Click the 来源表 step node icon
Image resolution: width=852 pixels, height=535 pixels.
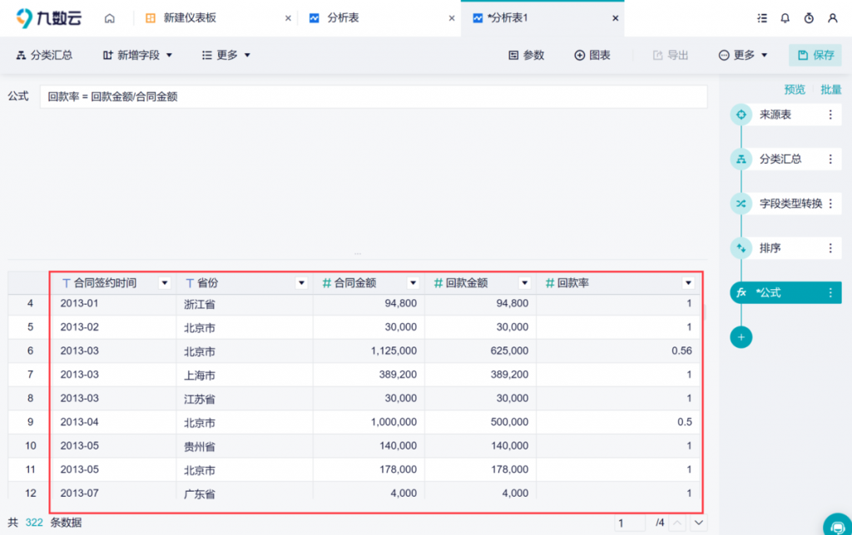pos(741,115)
